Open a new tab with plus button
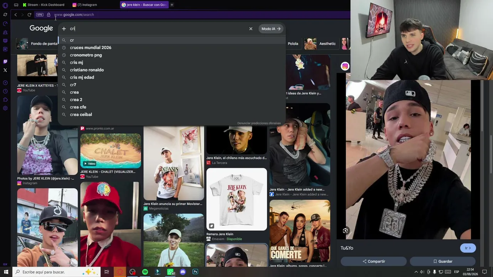 [x=172, y=5]
